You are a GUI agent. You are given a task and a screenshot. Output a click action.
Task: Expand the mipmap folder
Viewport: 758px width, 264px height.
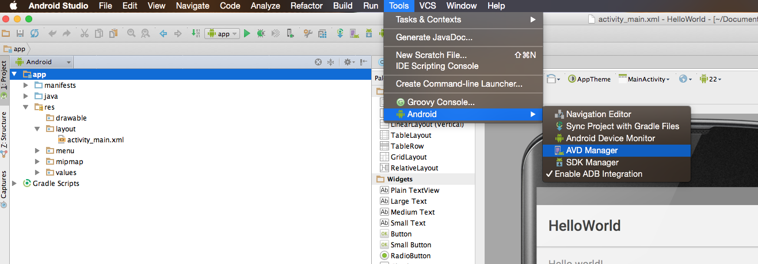pos(37,161)
